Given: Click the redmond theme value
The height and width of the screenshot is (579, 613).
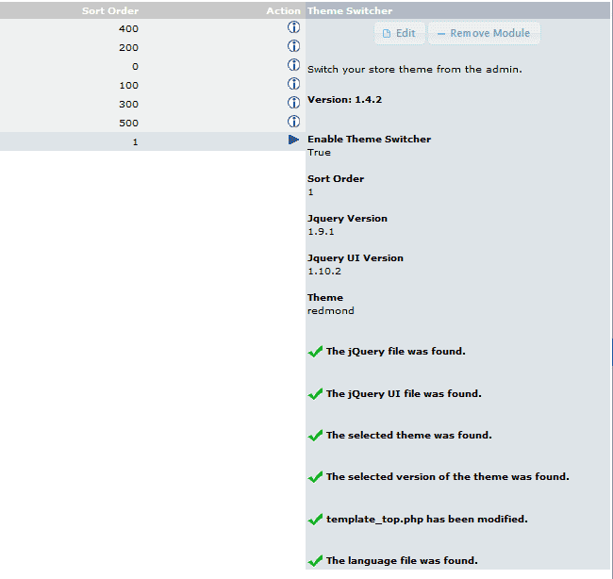Looking at the screenshot, I should 331,311.
